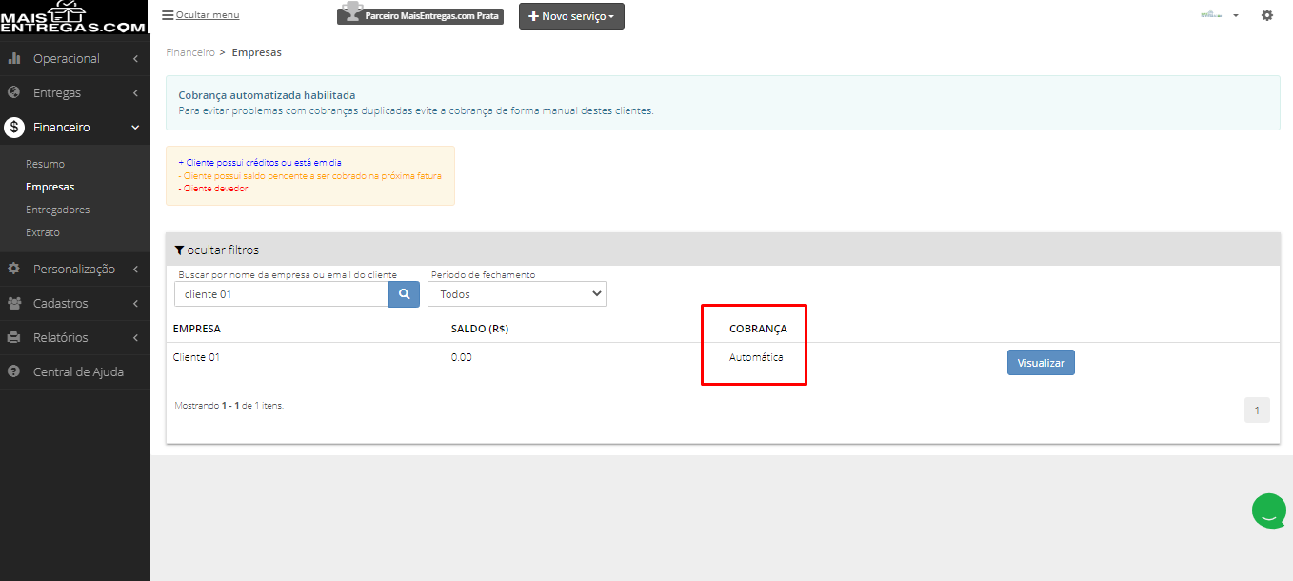Click the Financeiro dollar sign icon
This screenshot has height=581, width=1293.
click(x=14, y=128)
